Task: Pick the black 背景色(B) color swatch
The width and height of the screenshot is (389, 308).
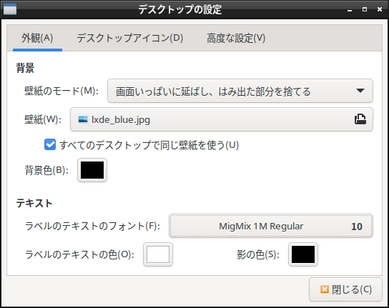Action: [92, 170]
